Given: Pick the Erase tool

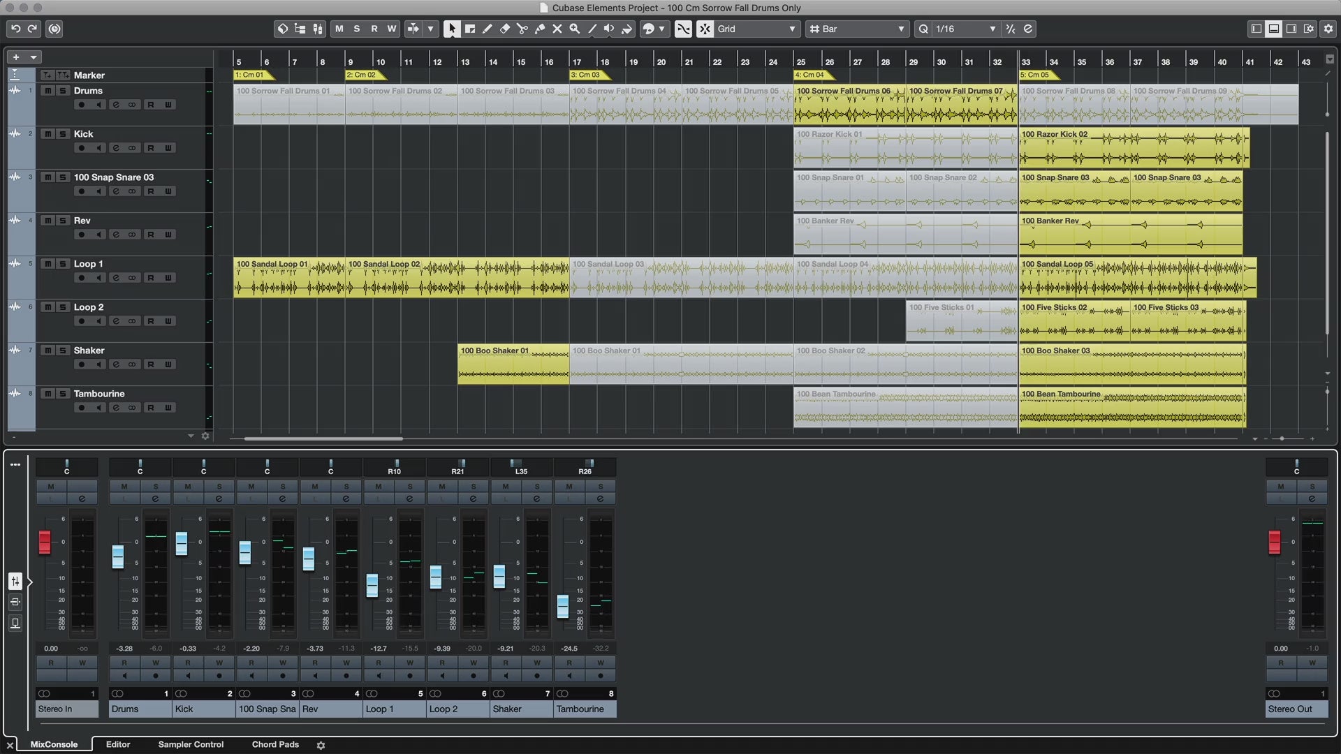Looking at the screenshot, I should [505, 29].
